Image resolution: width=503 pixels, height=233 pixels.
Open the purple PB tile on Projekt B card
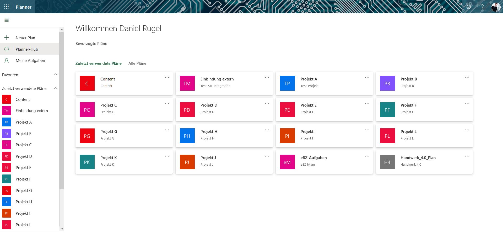pyautogui.click(x=387, y=83)
